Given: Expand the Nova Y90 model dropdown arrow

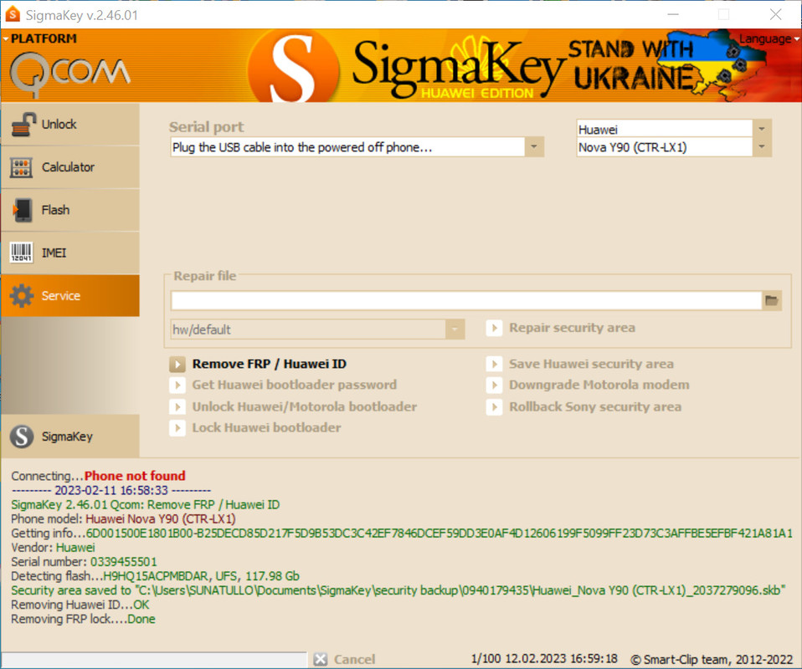Looking at the screenshot, I should (762, 147).
